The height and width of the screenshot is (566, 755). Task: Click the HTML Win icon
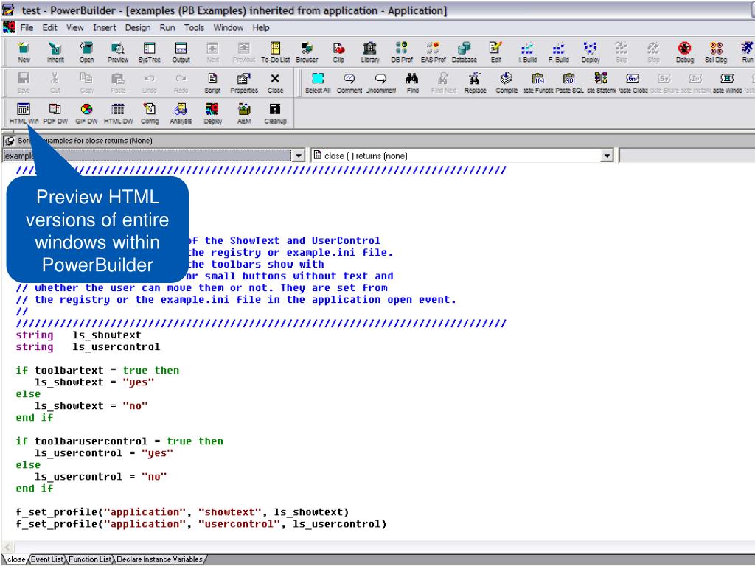(x=24, y=113)
